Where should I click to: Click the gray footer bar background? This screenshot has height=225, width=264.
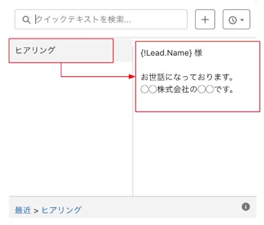pos(151,207)
